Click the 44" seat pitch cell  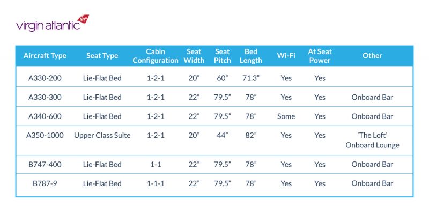click(x=222, y=136)
